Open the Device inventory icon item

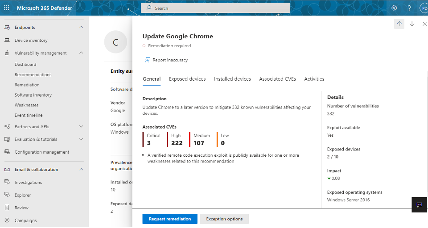tap(7, 41)
